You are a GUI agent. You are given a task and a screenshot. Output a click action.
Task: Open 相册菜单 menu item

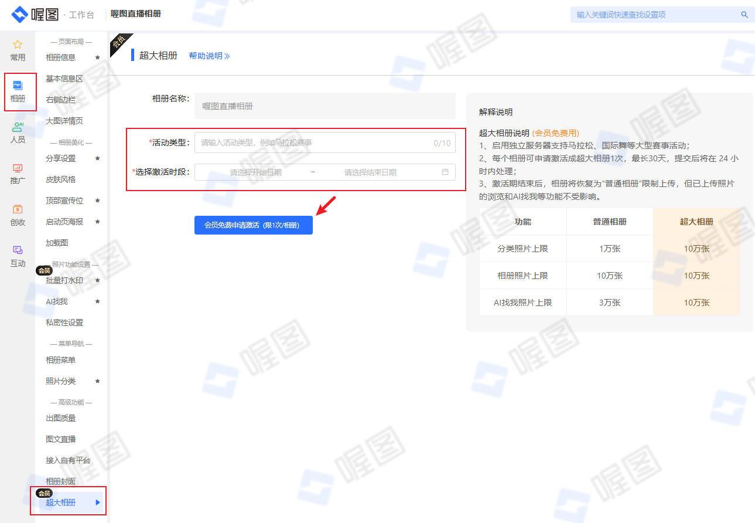[x=61, y=360]
